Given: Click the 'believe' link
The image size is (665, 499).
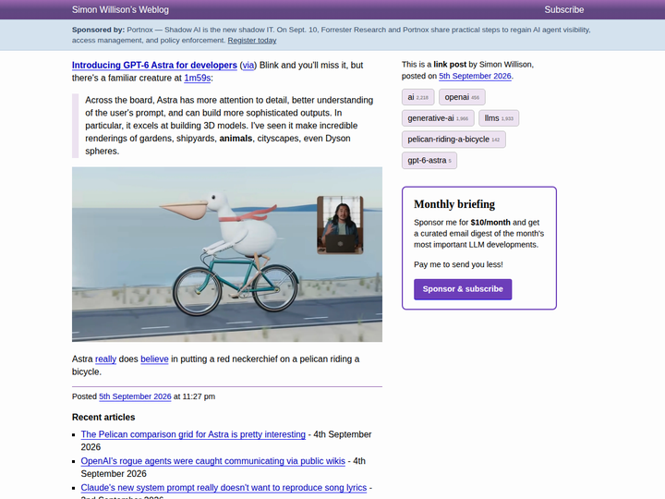Looking at the screenshot, I should coord(154,359).
